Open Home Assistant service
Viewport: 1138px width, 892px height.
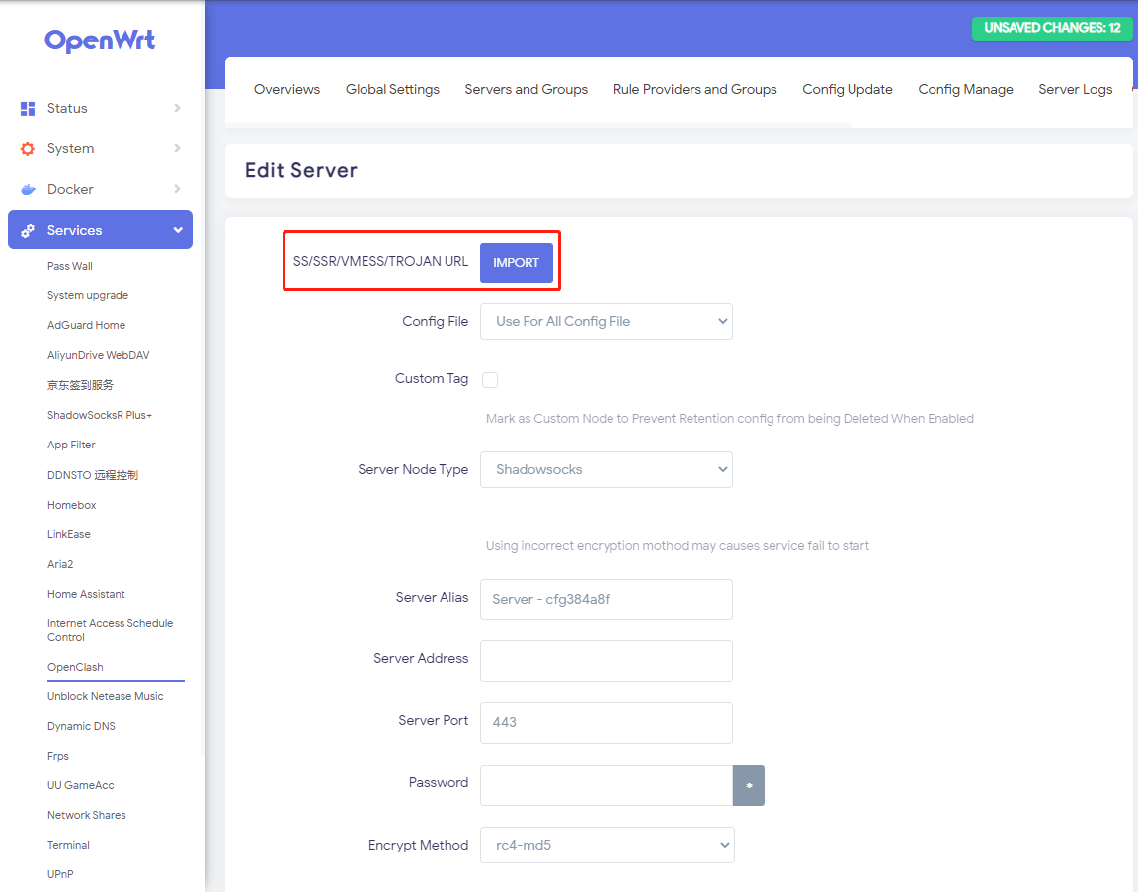tap(86, 594)
